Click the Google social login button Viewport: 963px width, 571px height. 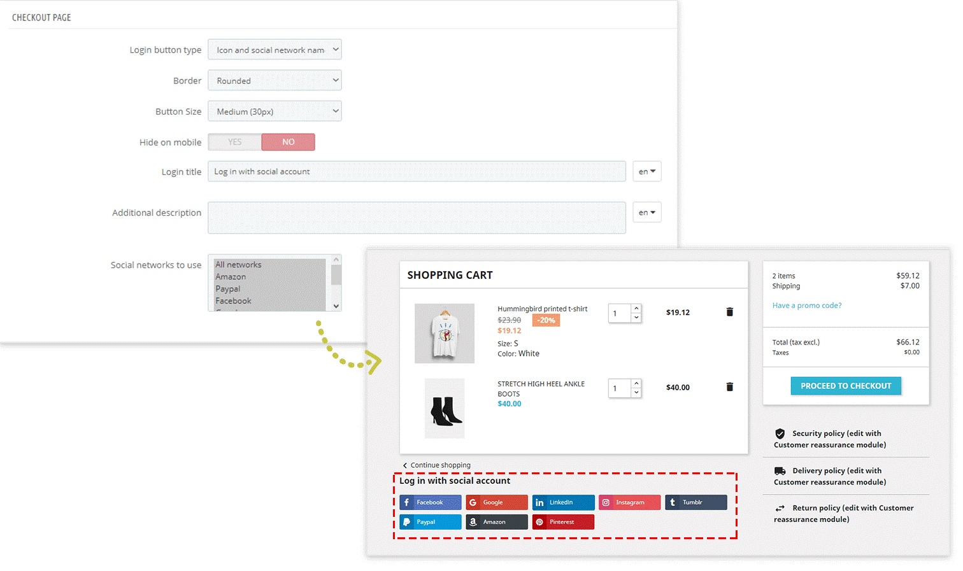tap(496, 502)
